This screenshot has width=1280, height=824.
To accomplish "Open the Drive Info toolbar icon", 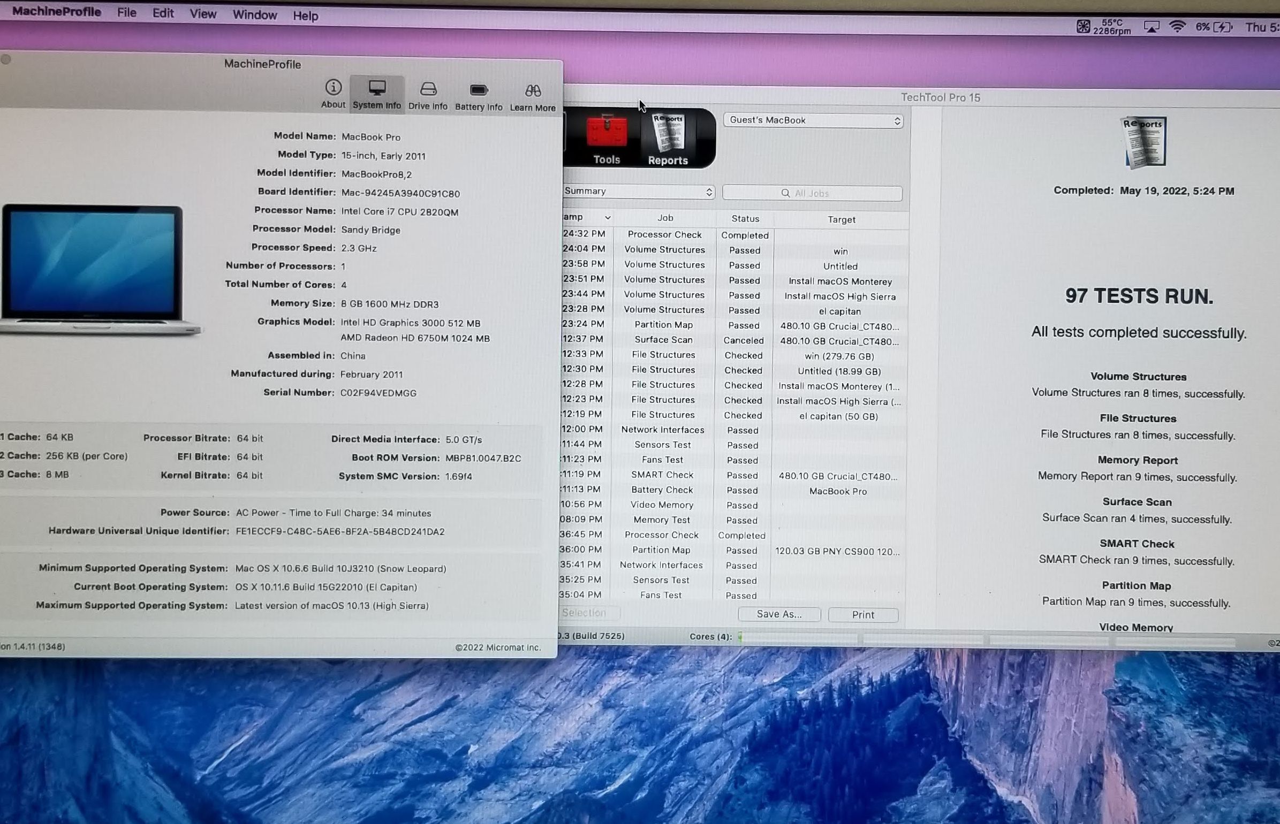I will [x=428, y=89].
